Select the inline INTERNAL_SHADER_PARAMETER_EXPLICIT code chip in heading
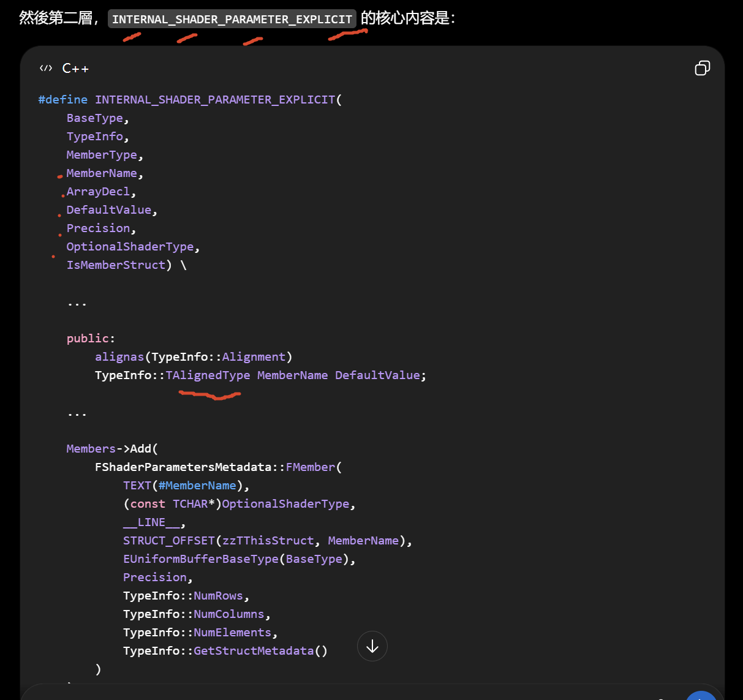This screenshot has height=700, width=743. coord(232,19)
